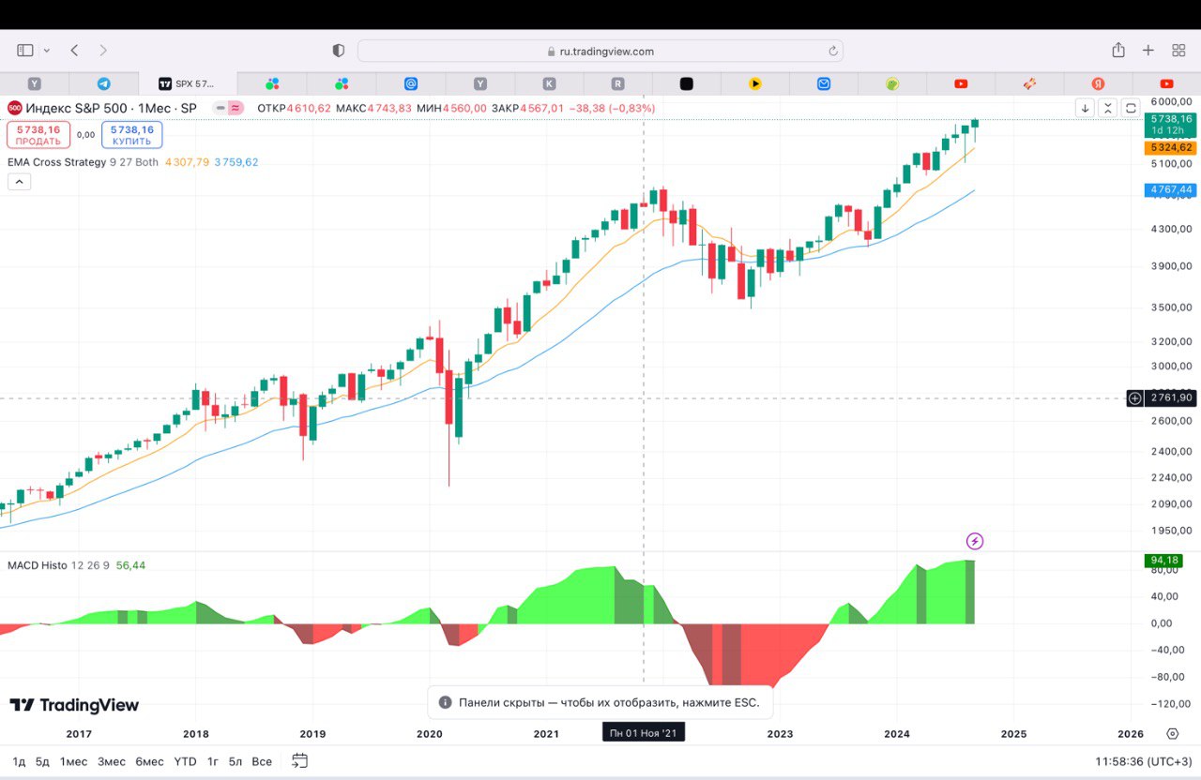Select the MACD Histo indicator legend
The width and height of the screenshot is (1201, 780).
pos(38,564)
